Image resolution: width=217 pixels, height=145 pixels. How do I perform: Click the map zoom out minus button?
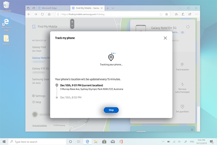72,26
